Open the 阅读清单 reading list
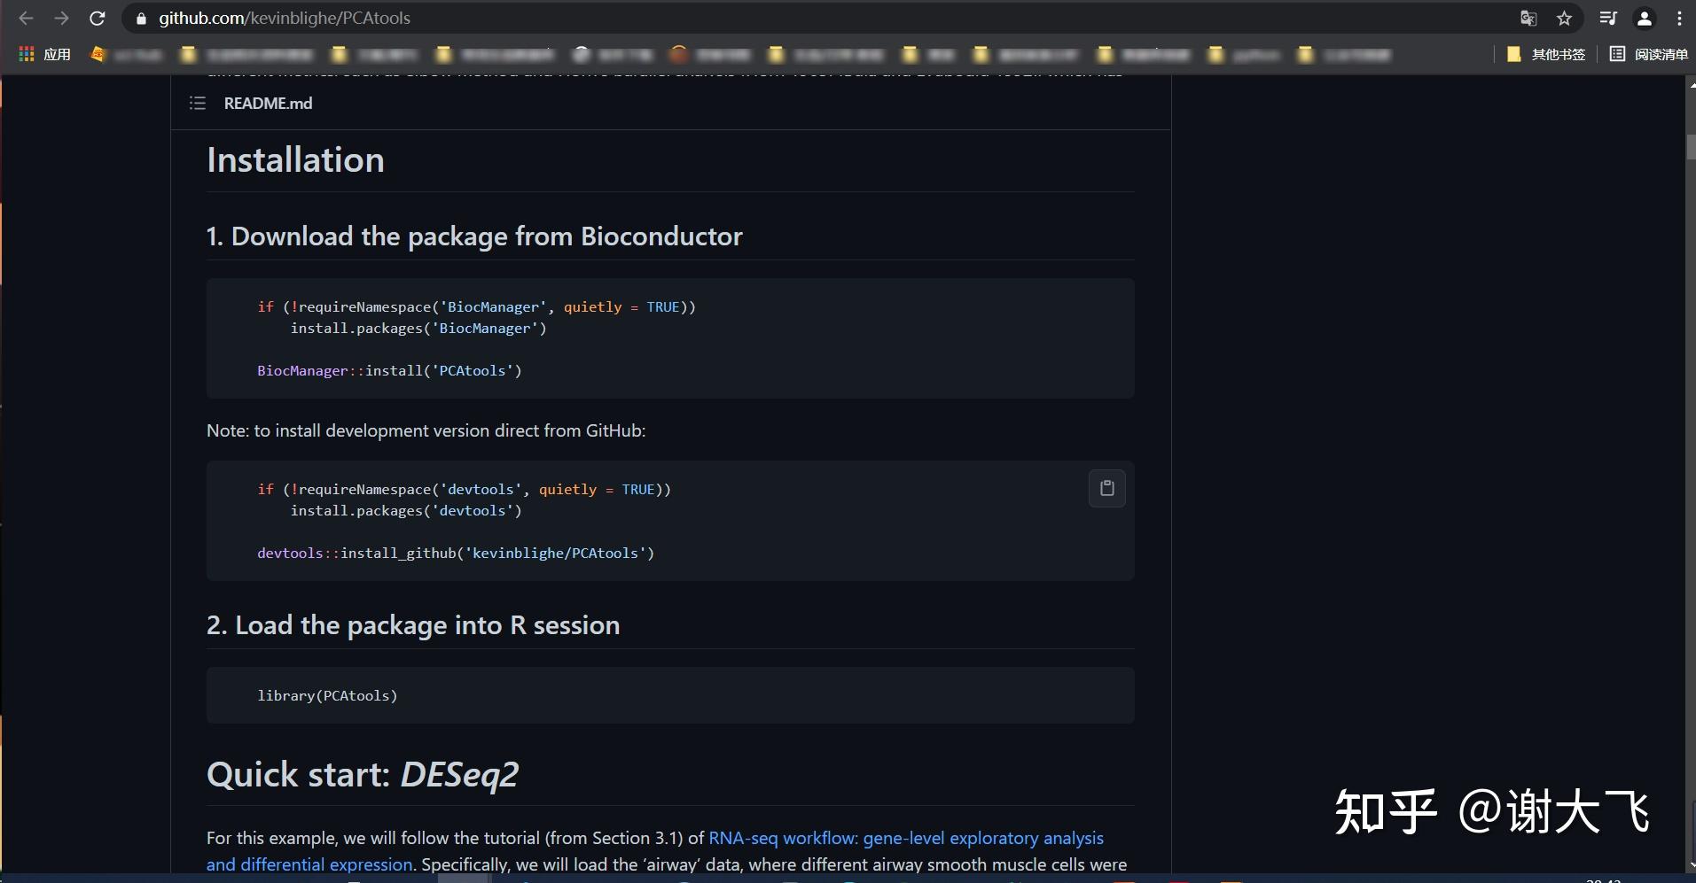Image resolution: width=1696 pixels, height=883 pixels. click(x=1649, y=54)
